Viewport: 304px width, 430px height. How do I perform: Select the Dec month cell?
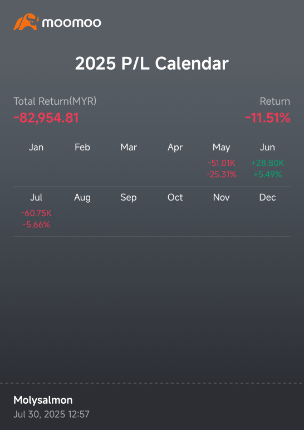268,212
